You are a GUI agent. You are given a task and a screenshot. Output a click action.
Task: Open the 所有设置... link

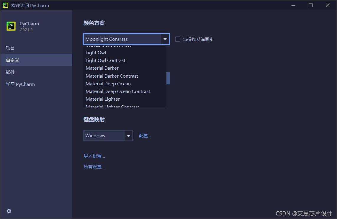[x=94, y=167]
